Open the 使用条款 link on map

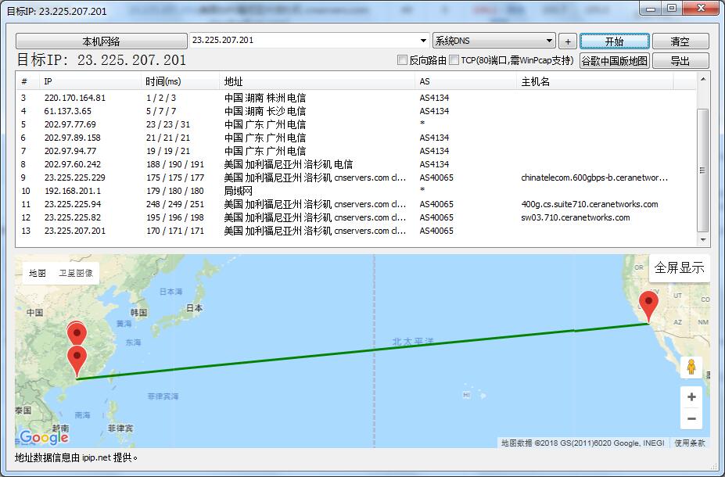point(690,443)
